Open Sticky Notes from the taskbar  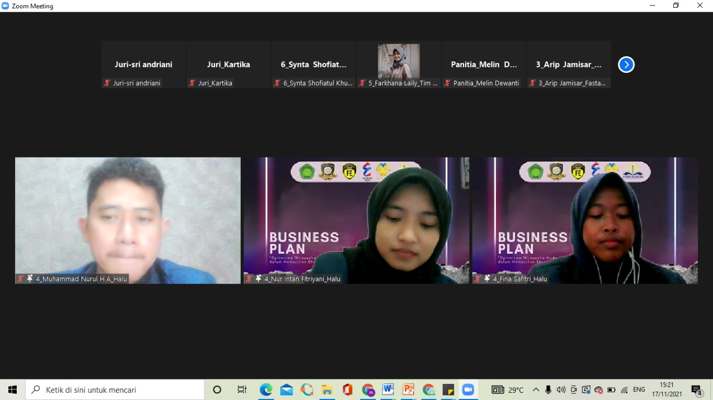(x=448, y=390)
